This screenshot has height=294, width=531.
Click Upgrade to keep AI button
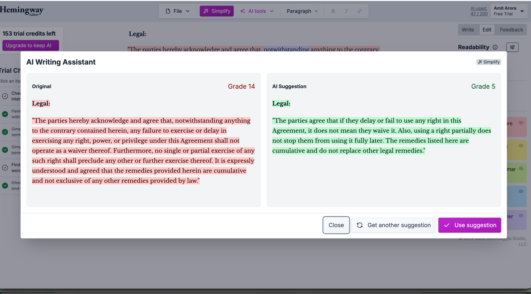click(31, 46)
